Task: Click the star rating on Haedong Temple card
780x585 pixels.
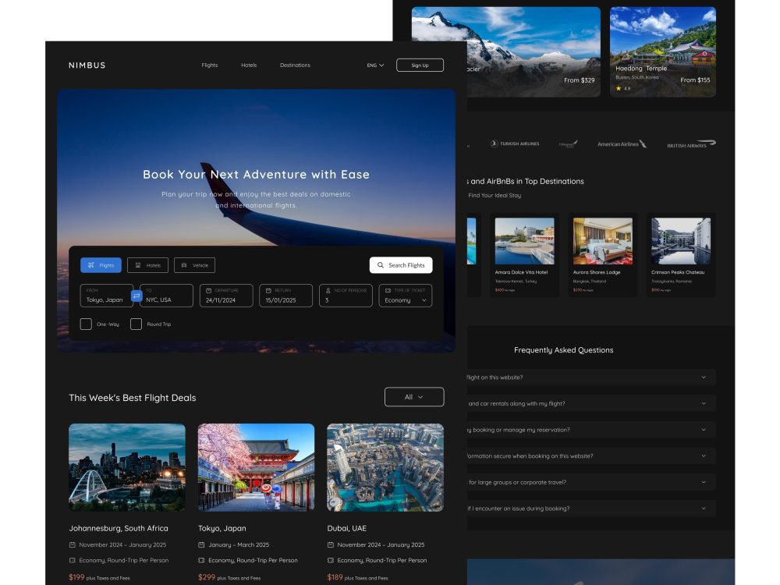Action: click(x=622, y=89)
